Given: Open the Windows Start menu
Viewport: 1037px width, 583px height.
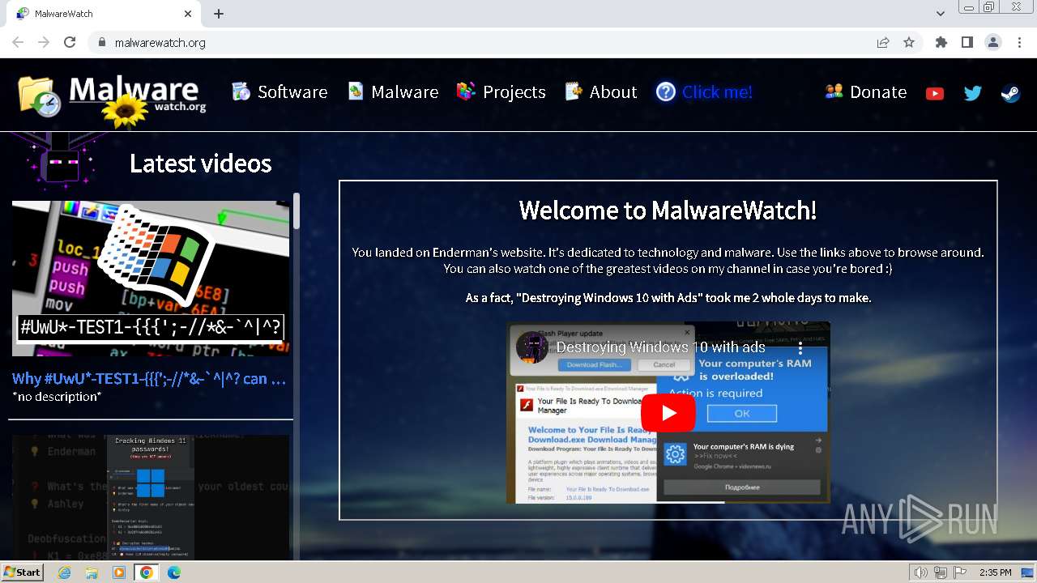Looking at the screenshot, I should [23, 572].
